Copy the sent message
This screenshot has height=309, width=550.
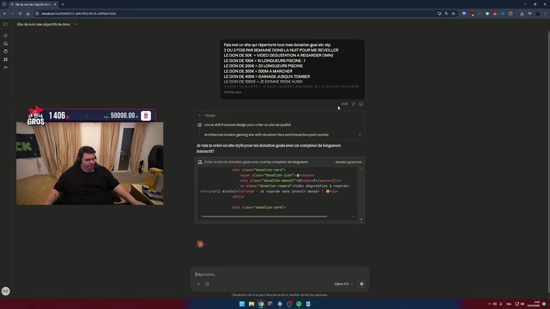tap(361, 104)
